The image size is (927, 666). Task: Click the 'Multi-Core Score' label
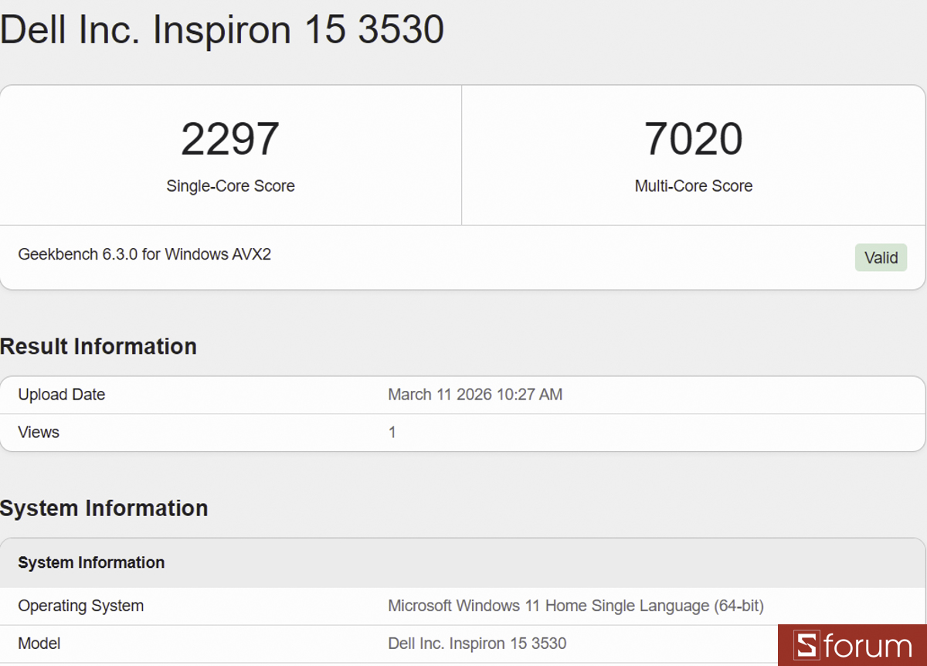point(693,185)
